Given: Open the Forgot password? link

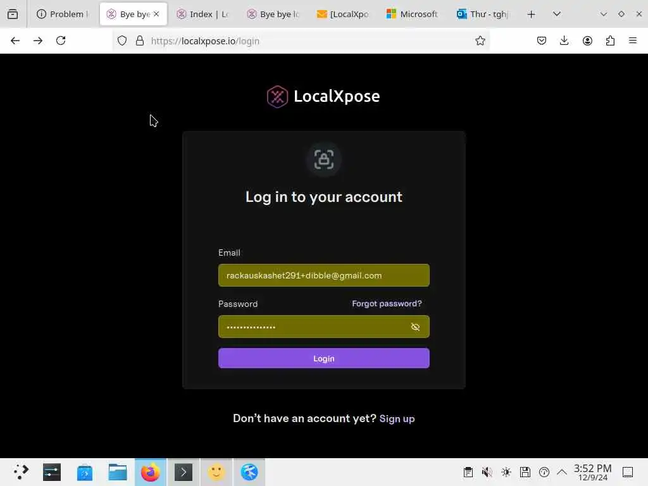Looking at the screenshot, I should (387, 304).
